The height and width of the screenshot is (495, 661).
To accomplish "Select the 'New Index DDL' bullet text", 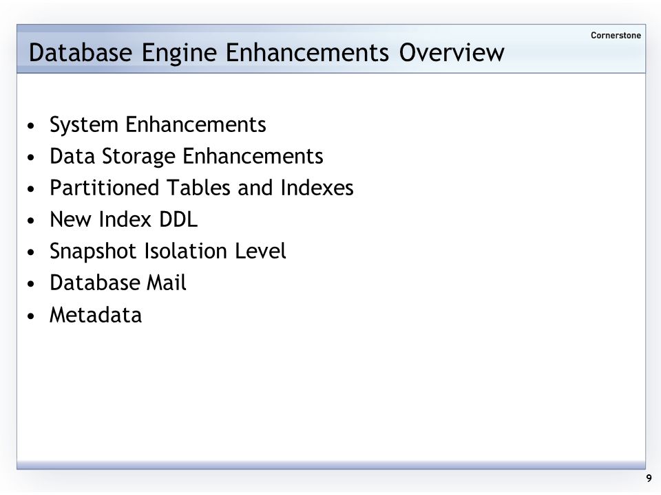I will click(x=123, y=219).
